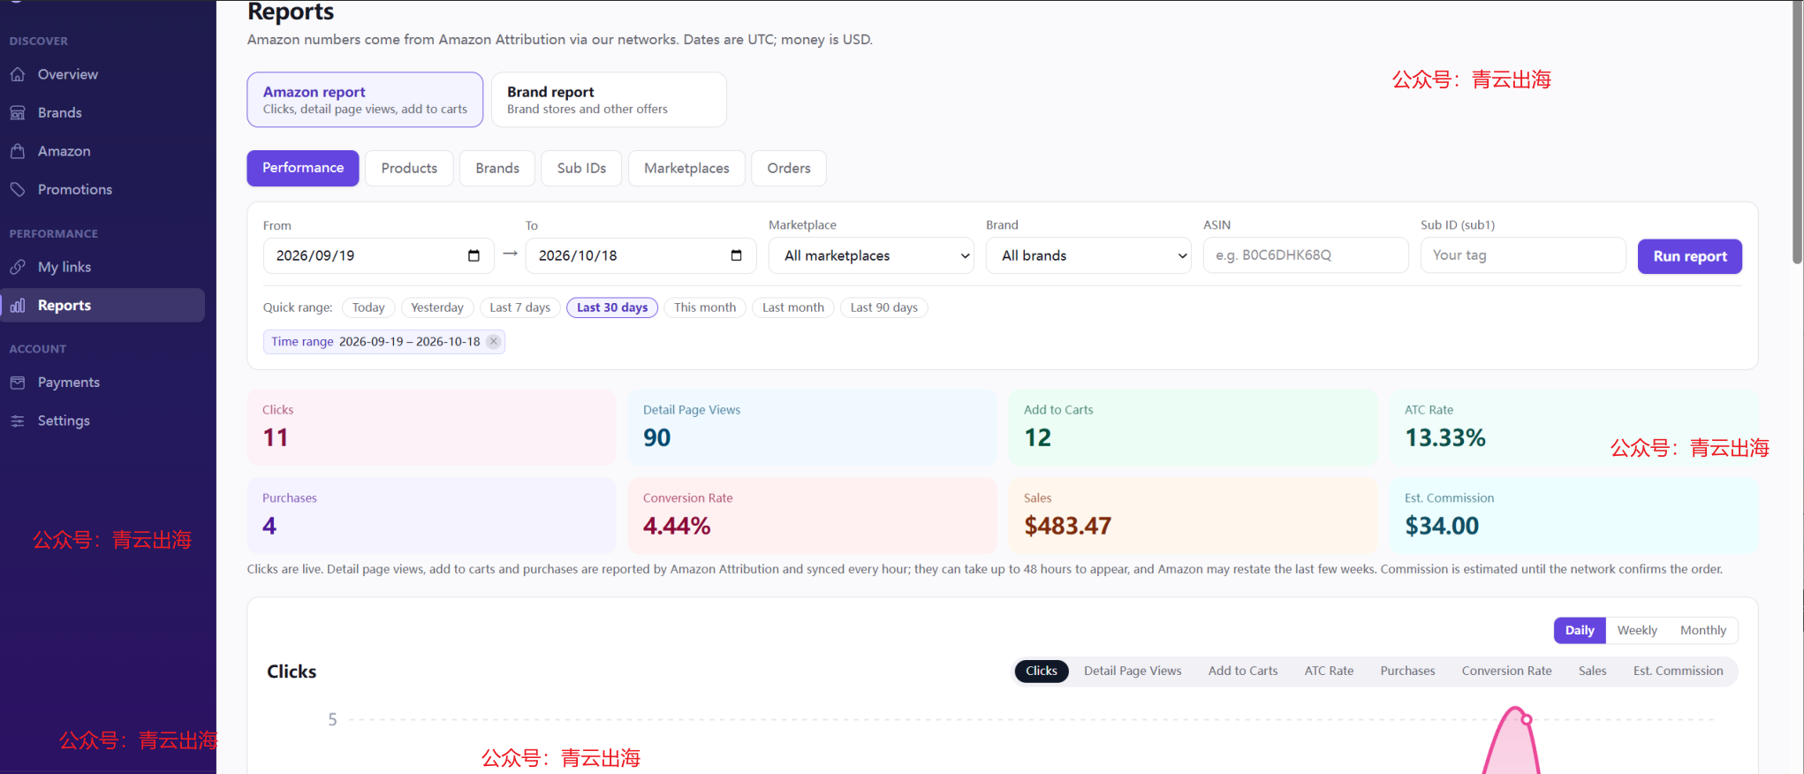Show Detail Page Views in chart
This screenshot has height=774, width=1804.
(1133, 672)
